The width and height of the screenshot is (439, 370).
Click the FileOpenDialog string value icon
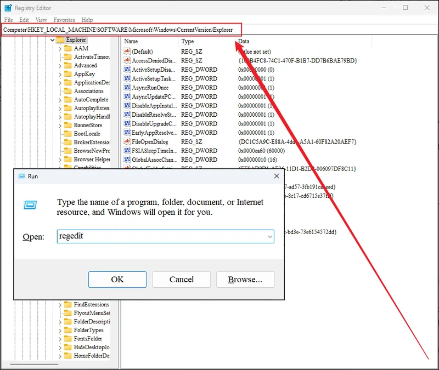pos(127,141)
